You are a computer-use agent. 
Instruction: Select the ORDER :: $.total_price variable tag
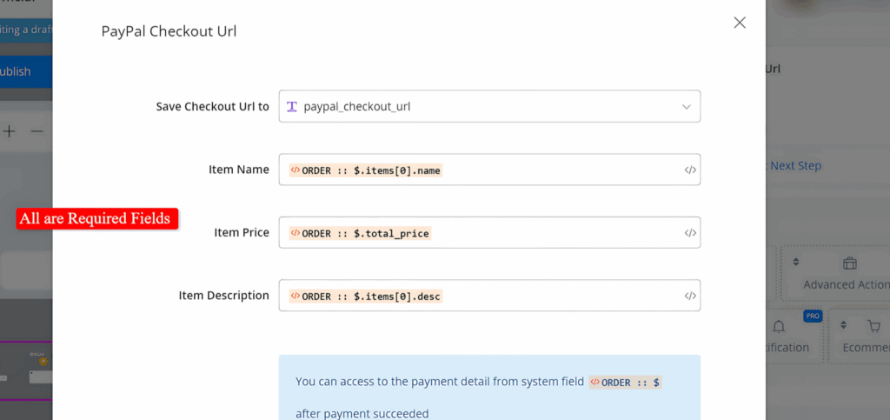tap(360, 233)
